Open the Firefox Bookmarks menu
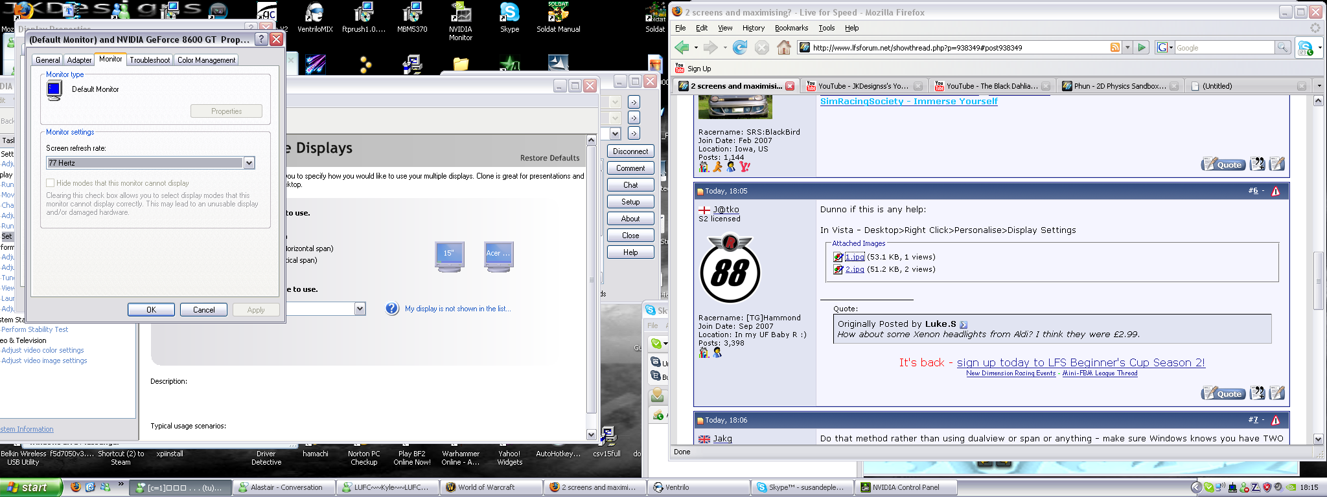1327x497 pixels. [x=791, y=28]
